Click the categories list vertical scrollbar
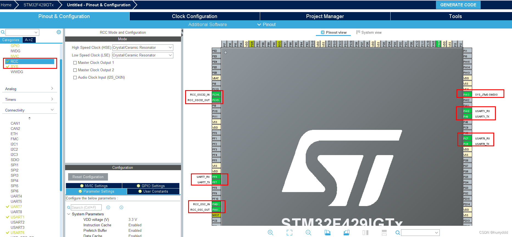 click(x=61, y=125)
